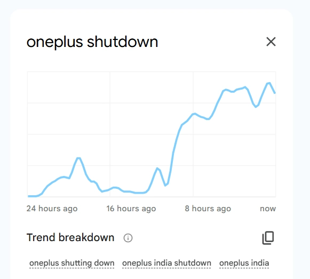Close the oneplus shutdown trend panel
Image resolution: width=310 pixels, height=279 pixels.
271,42
